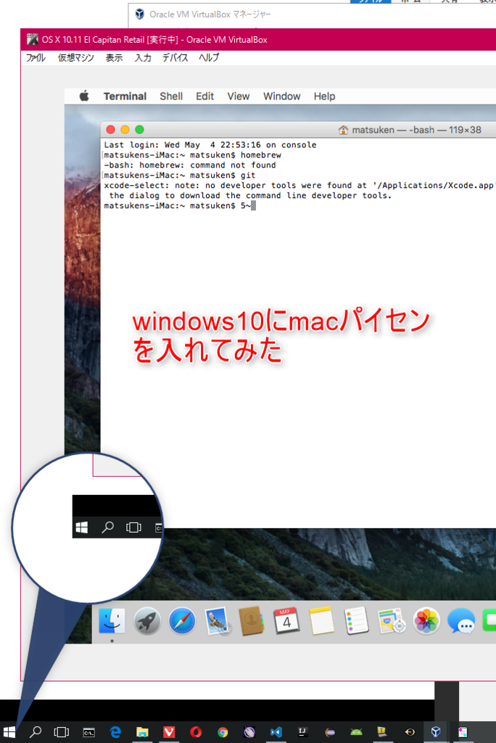Open the Window menu in macOS
This screenshot has height=743, width=496.
tap(282, 97)
